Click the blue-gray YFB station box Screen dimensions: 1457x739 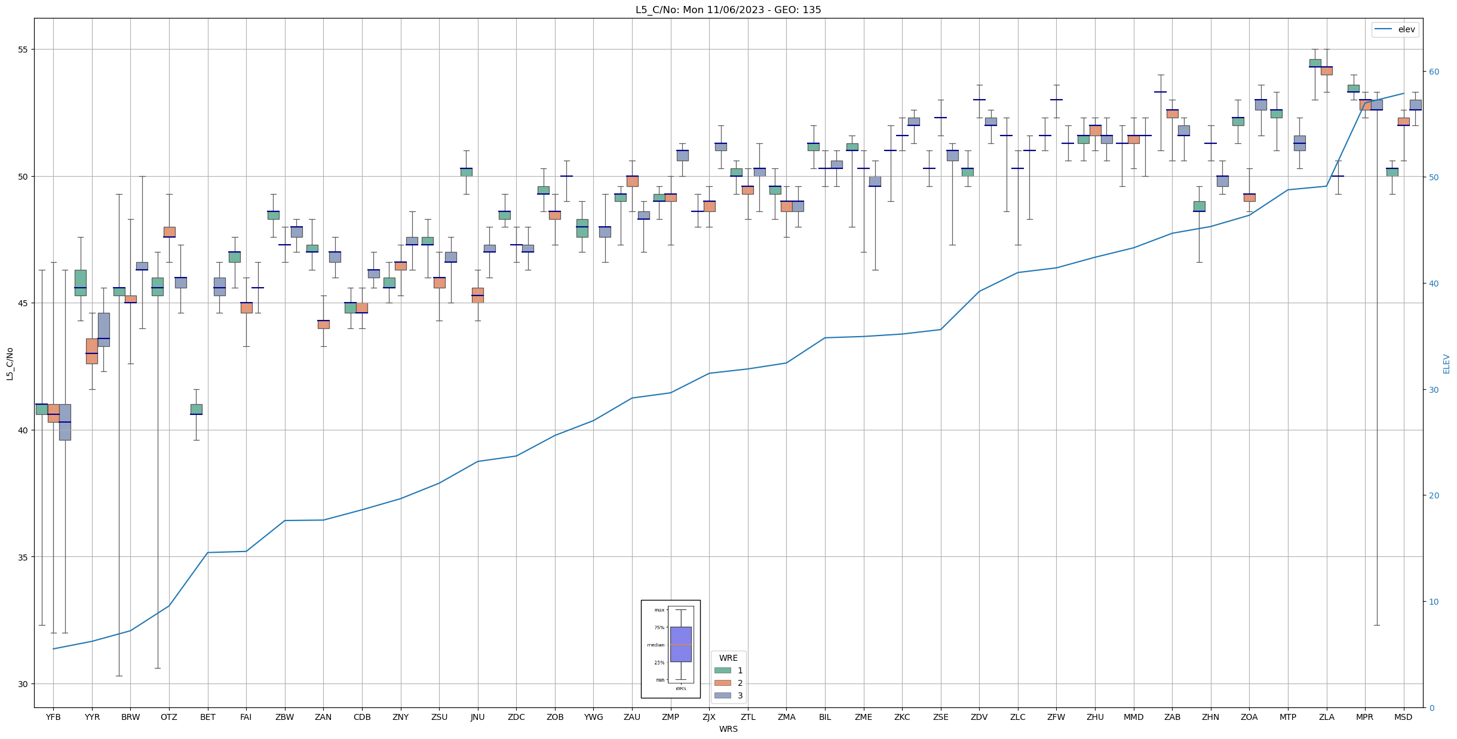click(65, 422)
